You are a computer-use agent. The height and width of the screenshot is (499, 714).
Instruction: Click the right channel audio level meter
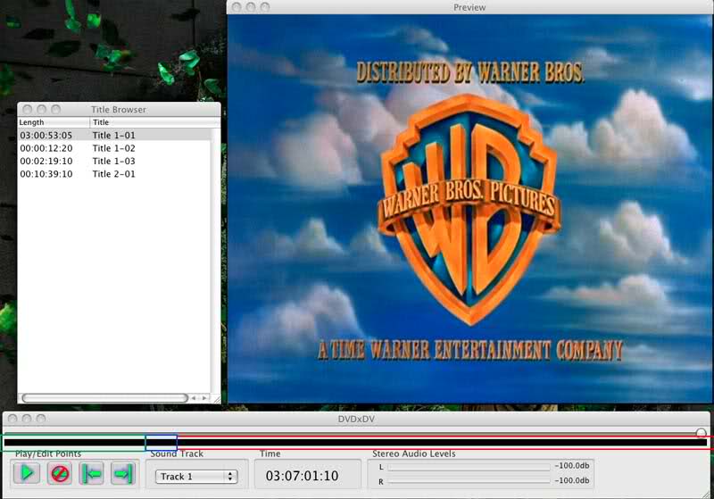coord(469,481)
